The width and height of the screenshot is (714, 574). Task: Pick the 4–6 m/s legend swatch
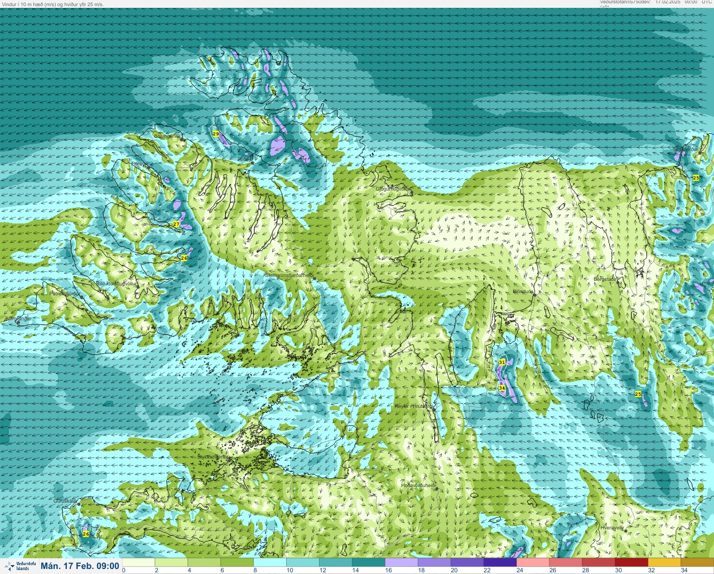(204, 562)
